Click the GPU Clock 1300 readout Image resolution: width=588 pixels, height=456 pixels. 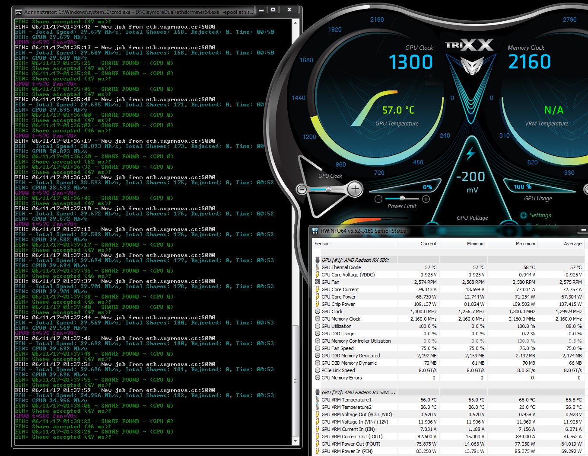[x=410, y=62]
